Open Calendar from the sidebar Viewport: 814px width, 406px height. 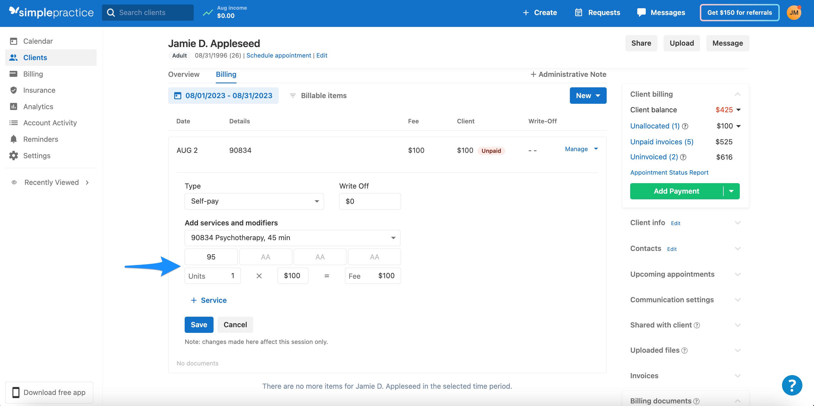coord(38,41)
